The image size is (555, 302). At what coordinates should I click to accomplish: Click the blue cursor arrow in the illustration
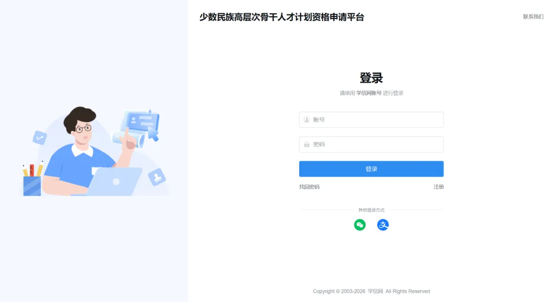(153, 134)
